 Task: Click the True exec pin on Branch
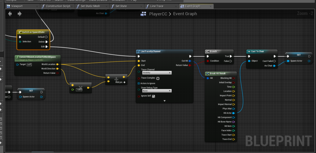[231, 56]
